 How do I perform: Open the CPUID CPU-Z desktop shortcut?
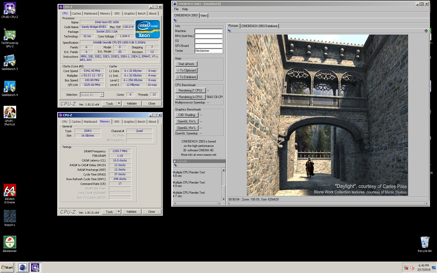(x=10, y=10)
